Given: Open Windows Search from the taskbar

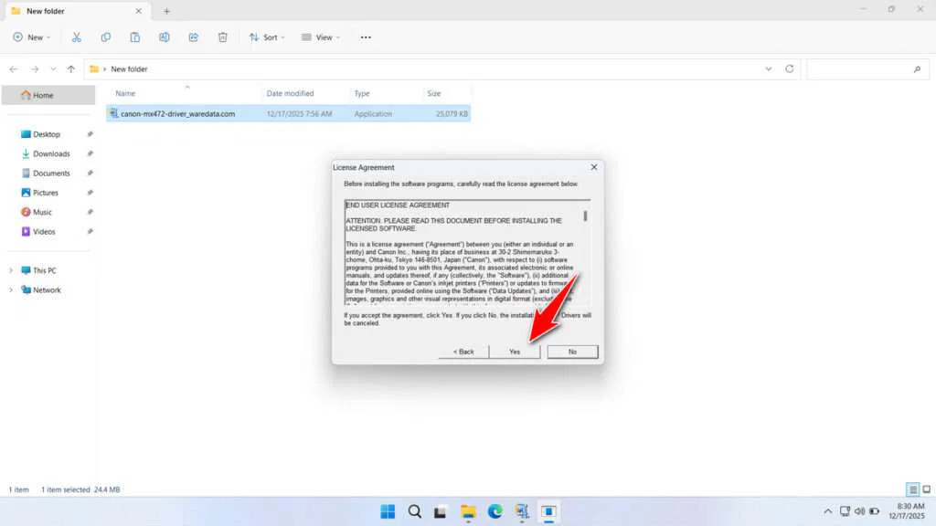Looking at the screenshot, I should pyautogui.click(x=414, y=511).
